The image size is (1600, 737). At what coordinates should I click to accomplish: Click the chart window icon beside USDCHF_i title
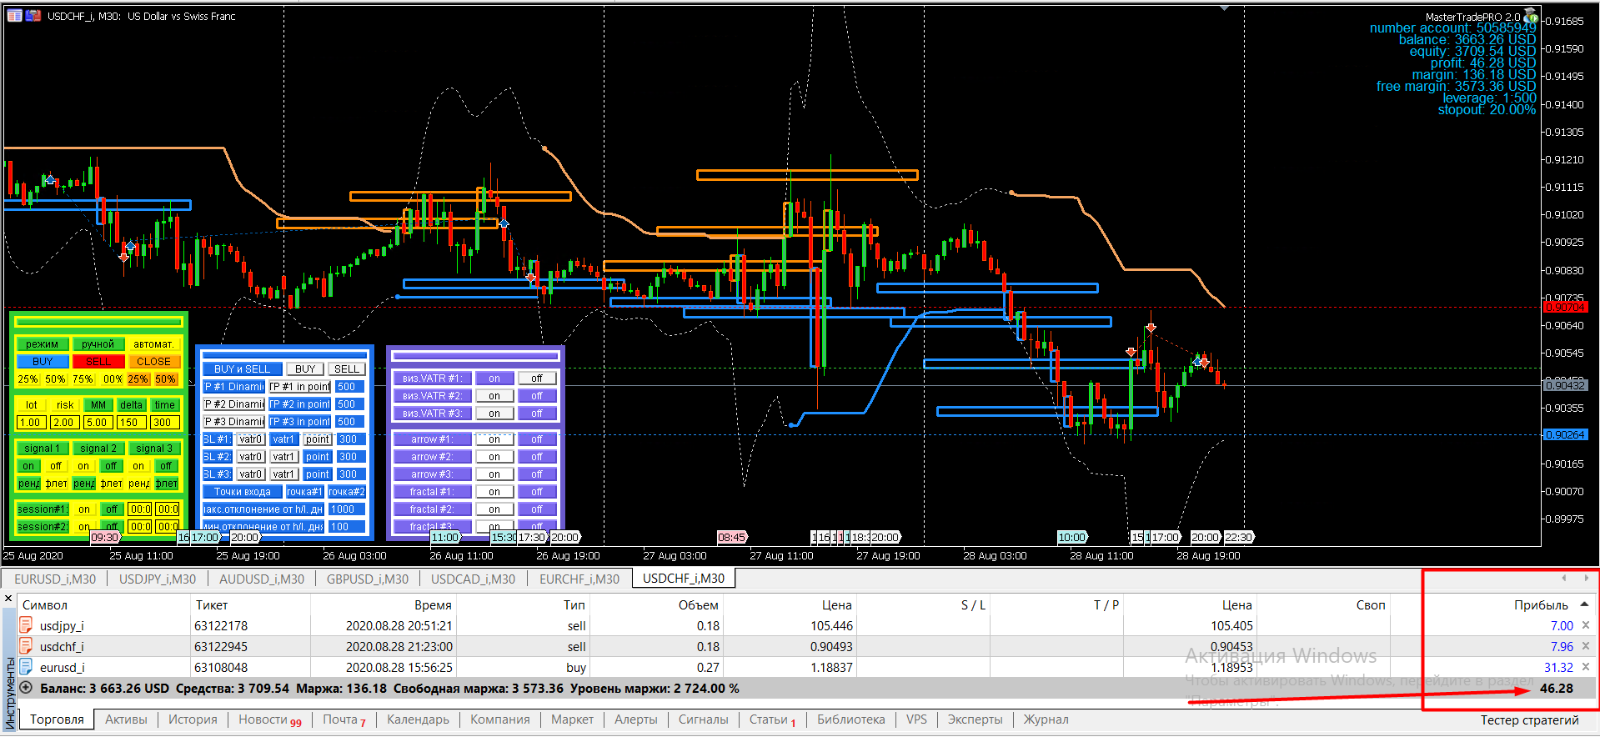coord(15,16)
